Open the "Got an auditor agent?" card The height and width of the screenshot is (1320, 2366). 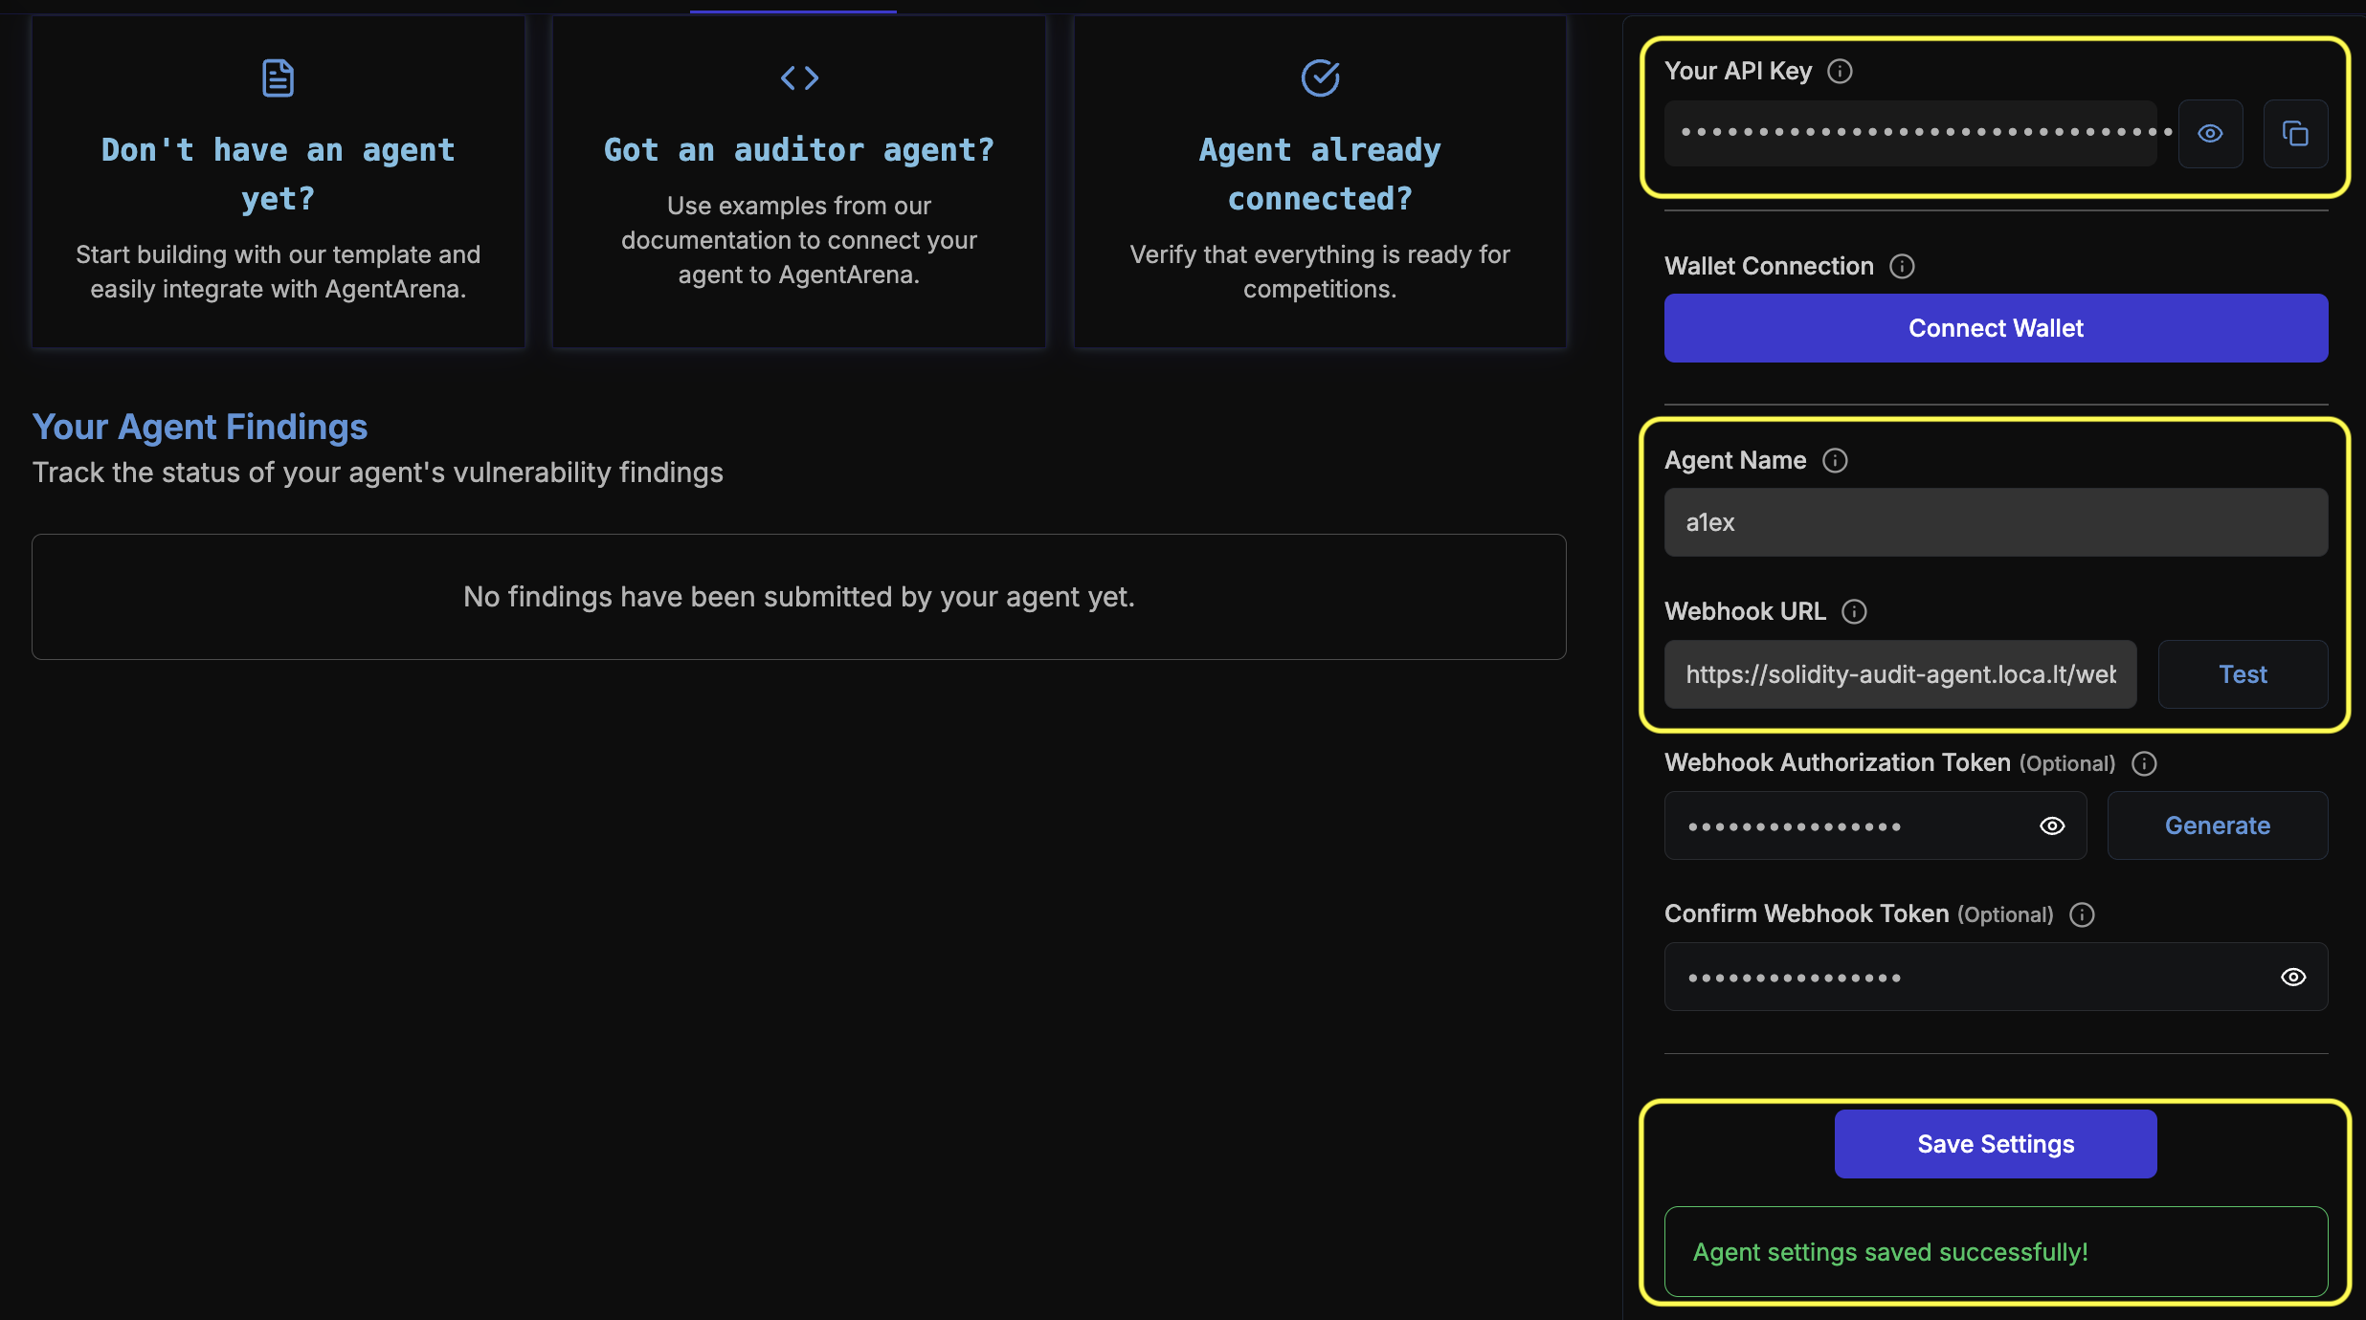798,182
